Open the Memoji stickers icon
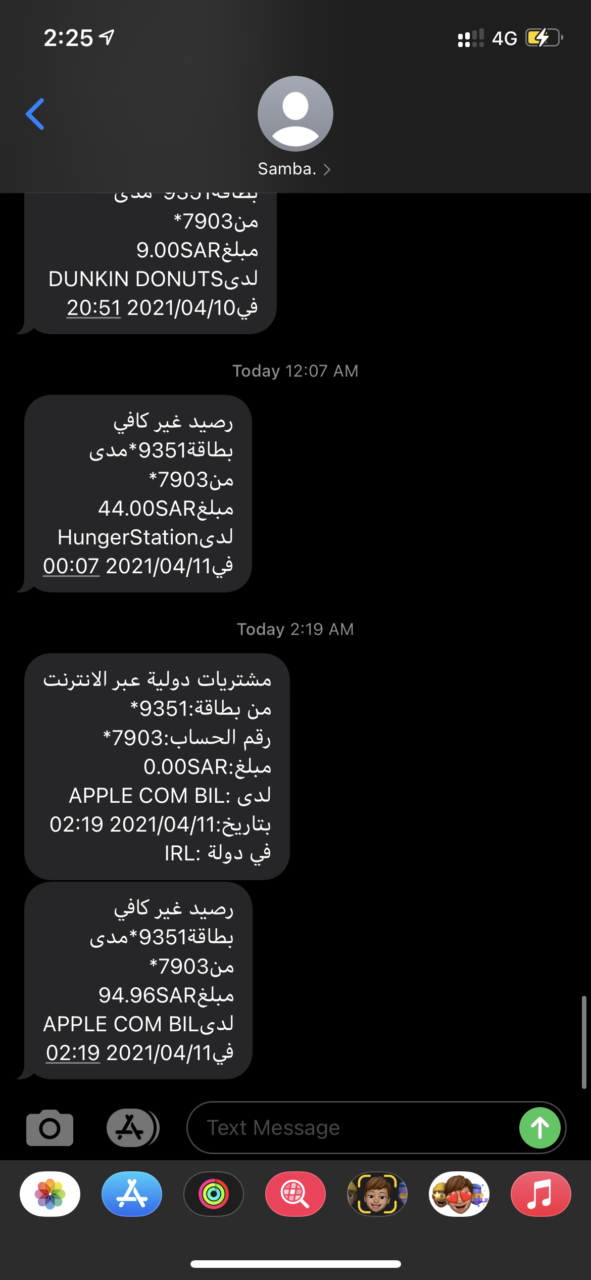Screen dimensions: 591x1280 (x=459, y=1194)
